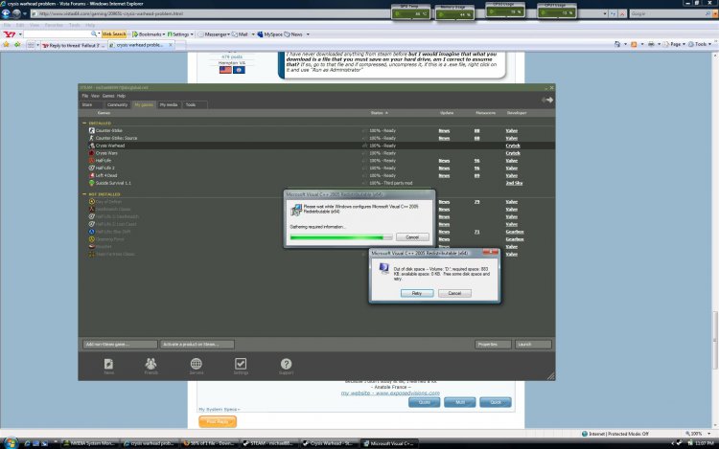
Task: Click the Steam Launch button
Action: tap(533, 345)
